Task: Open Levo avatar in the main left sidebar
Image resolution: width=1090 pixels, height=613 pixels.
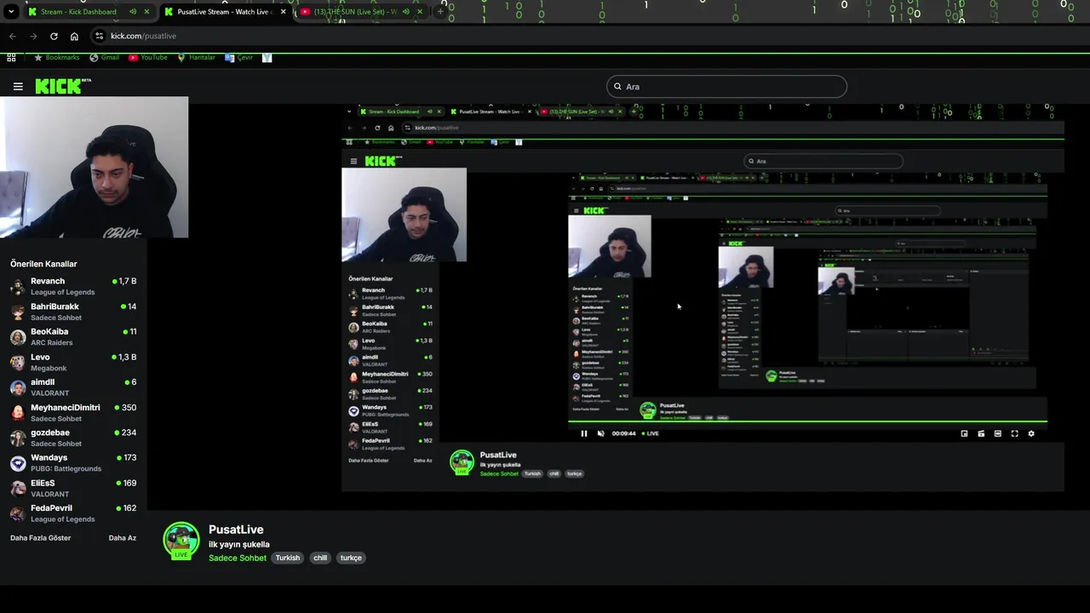Action: click(x=17, y=363)
